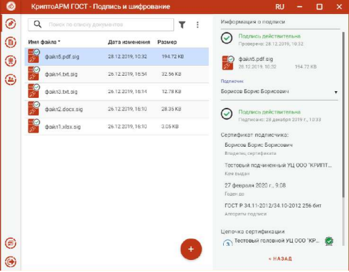The width and height of the screenshot is (349, 272).
Task: Click the 194.72 KB size in file list
Action: click(x=173, y=56)
